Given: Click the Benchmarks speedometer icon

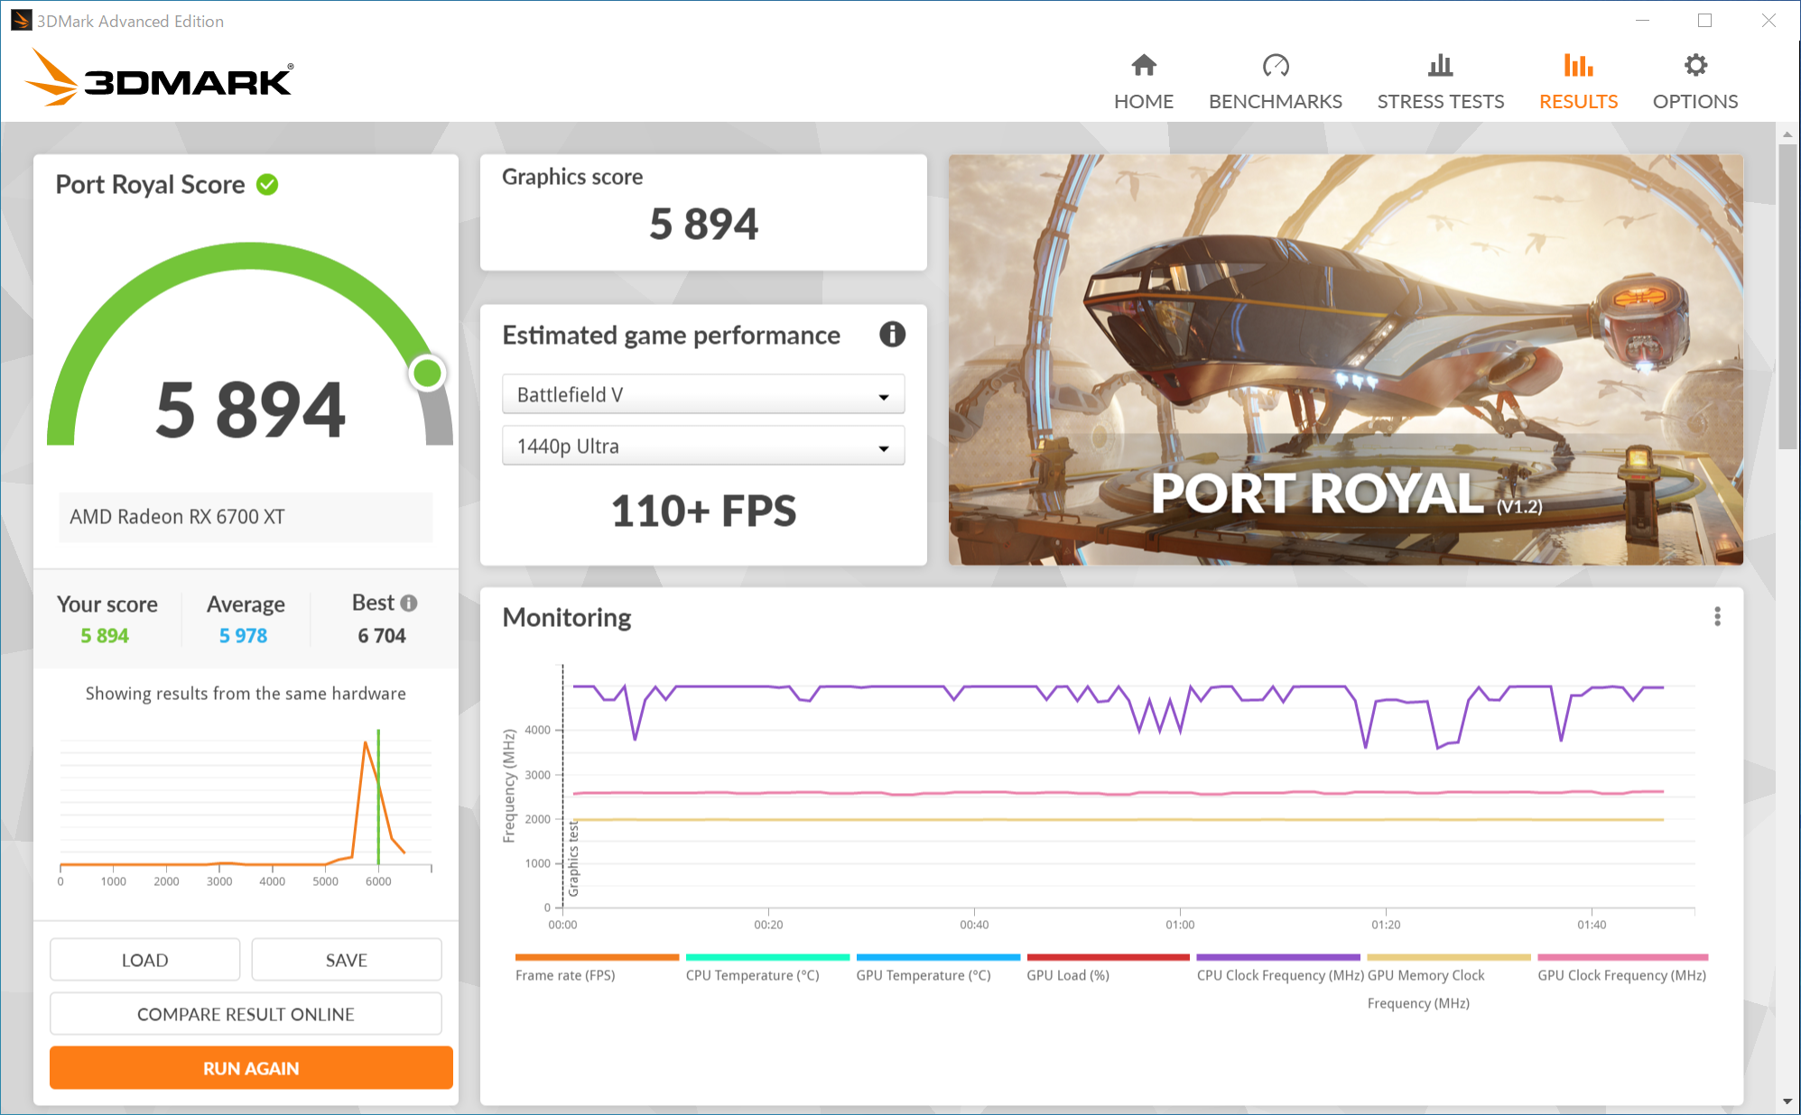Looking at the screenshot, I should [x=1275, y=66].
